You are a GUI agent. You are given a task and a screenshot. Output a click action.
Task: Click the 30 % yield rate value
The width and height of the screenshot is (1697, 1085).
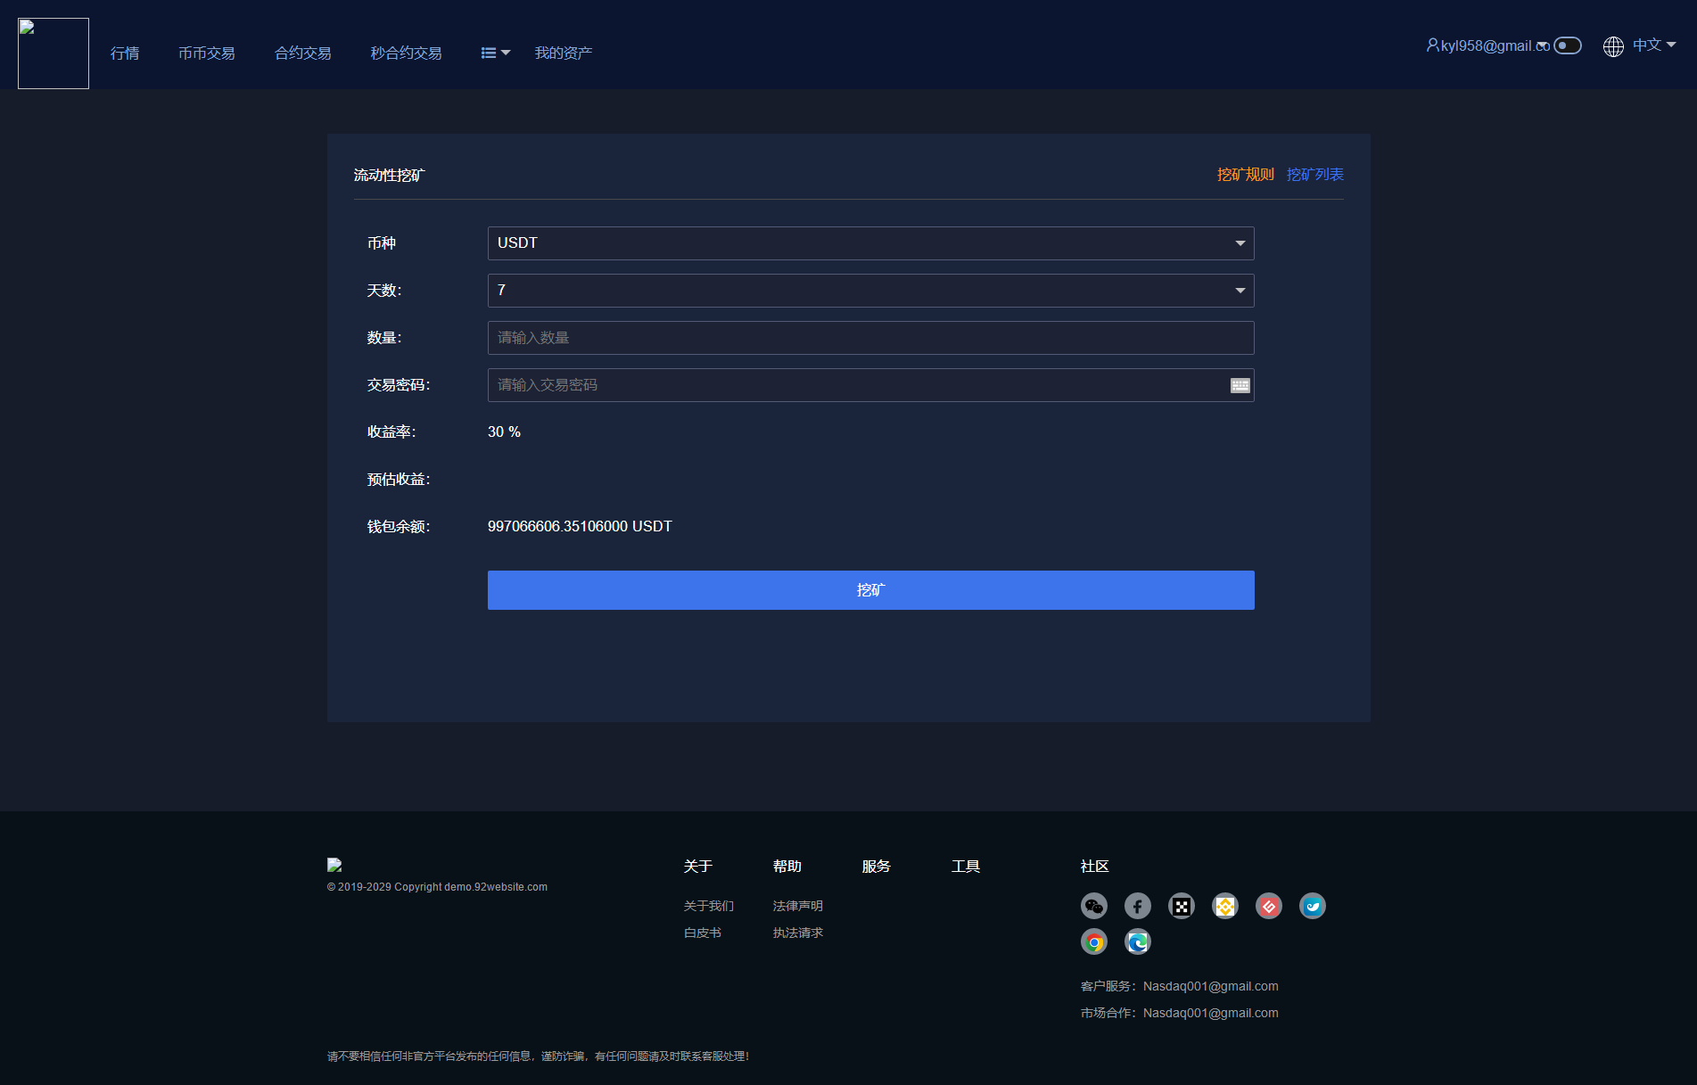(504, 432)
